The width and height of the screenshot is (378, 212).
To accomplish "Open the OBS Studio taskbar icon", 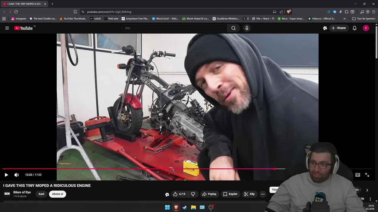I will tap(211, 207).
